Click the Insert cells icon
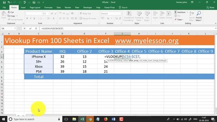 coord(155,14)
